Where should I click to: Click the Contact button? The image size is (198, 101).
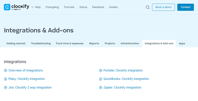[x=186, y=7]
